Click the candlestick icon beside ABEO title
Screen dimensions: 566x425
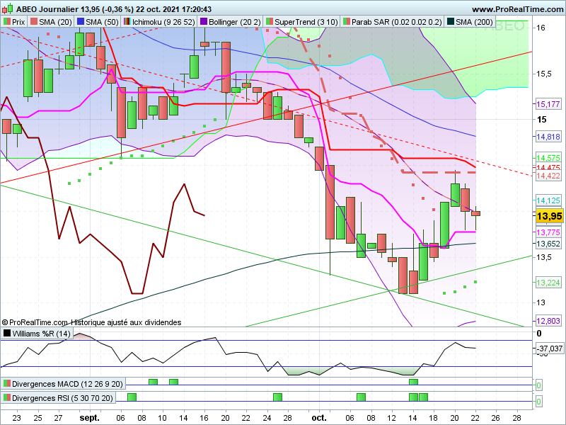click(x=7, y=8)
